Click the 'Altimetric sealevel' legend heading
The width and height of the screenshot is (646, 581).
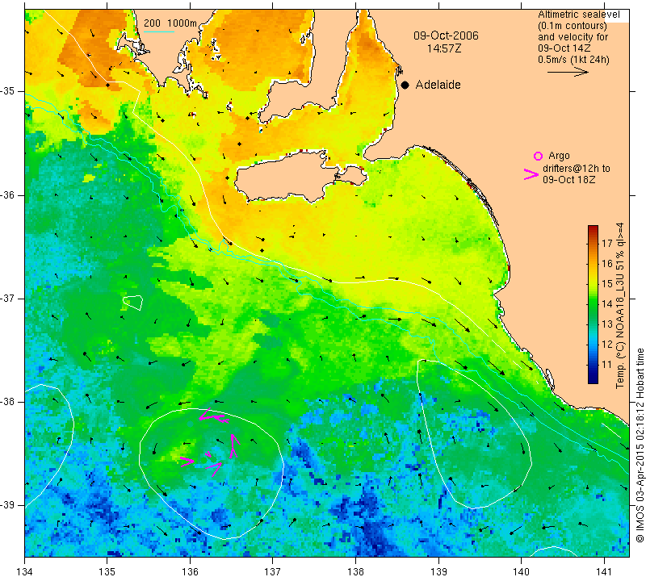pyautogui.click(x=578, y=15)
